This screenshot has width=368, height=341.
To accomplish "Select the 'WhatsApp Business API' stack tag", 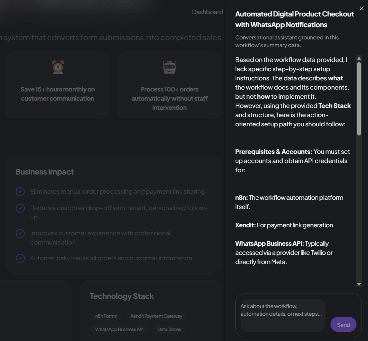I will [119, 330].
